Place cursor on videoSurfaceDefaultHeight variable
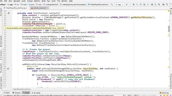Screen dimensions: 172x96 (x=37, y=24)
